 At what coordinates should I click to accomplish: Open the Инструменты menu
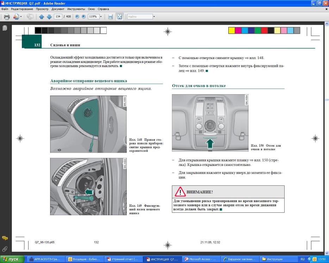tap(76, 9)
